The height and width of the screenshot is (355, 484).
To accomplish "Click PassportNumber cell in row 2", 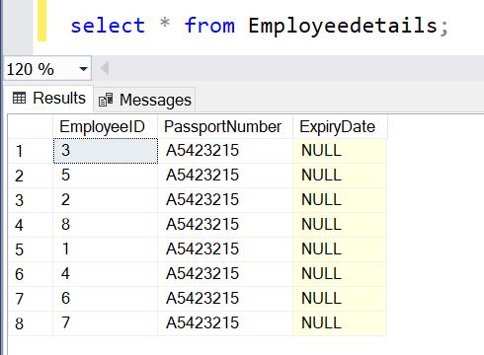I will click(x=225, y=176).
